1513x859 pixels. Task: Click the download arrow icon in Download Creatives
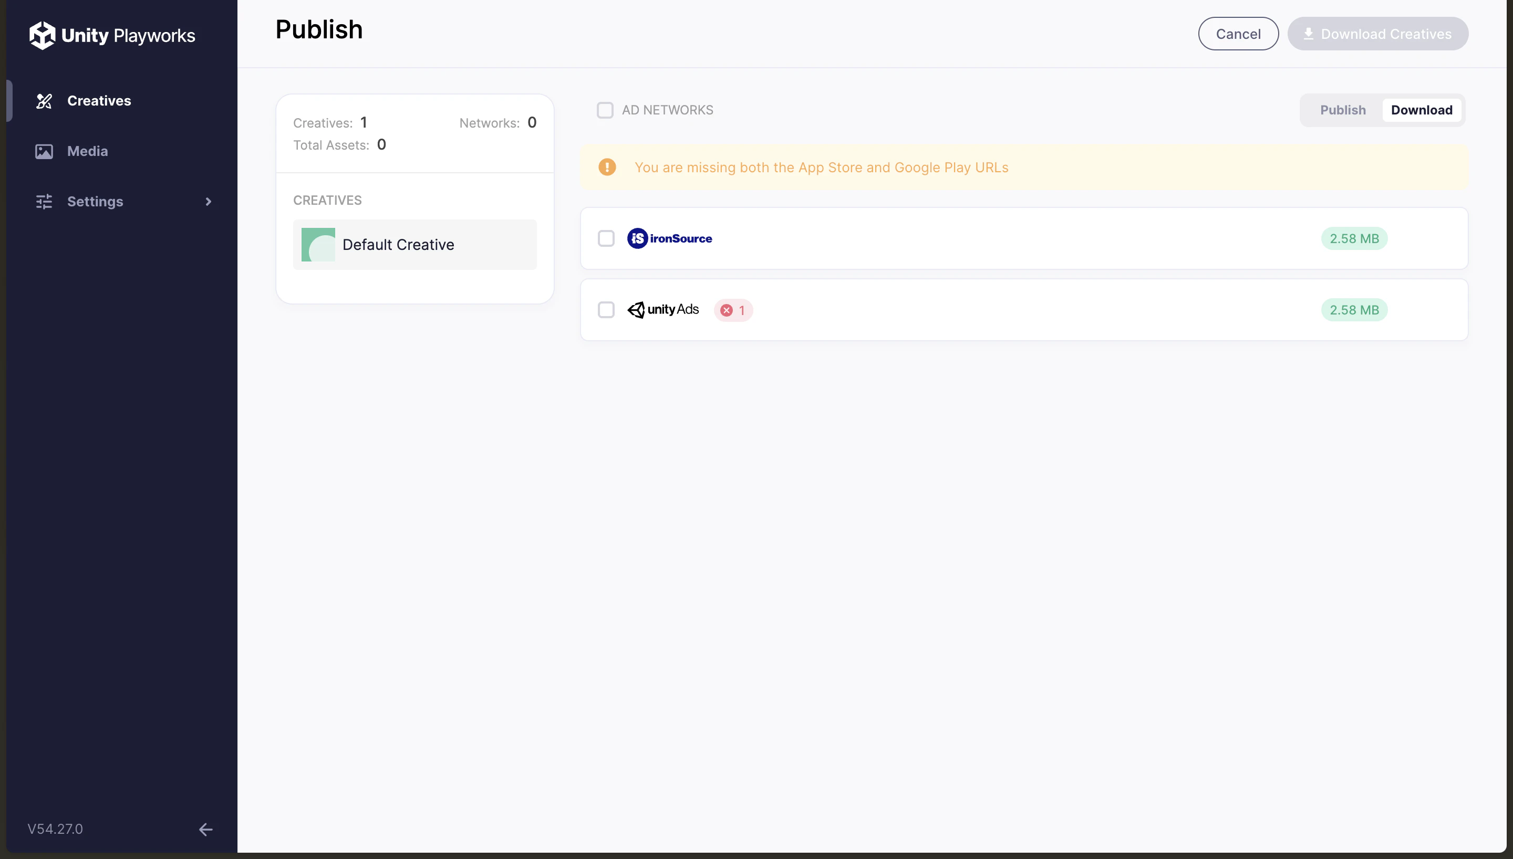(x=1308, y=34)
